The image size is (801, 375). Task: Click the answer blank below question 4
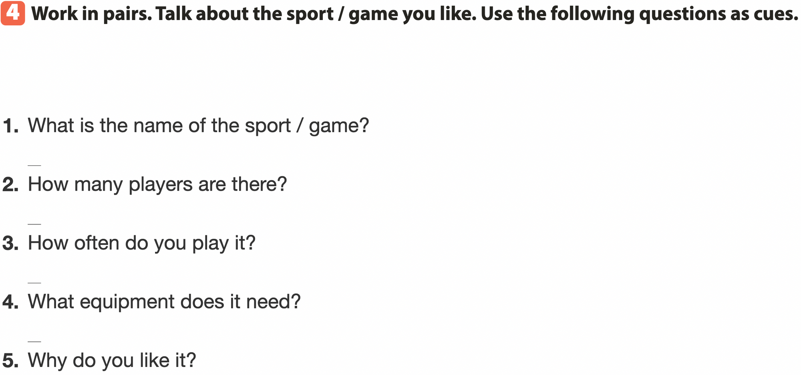coord(34,341)
